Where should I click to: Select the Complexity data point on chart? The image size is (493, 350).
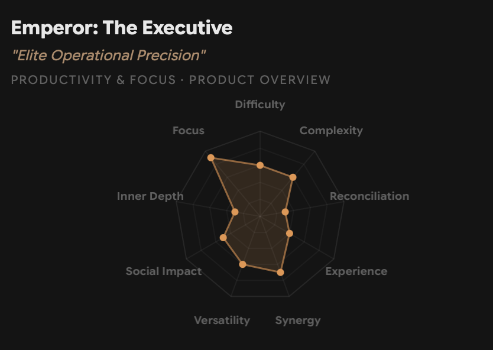tap(293, 177)
